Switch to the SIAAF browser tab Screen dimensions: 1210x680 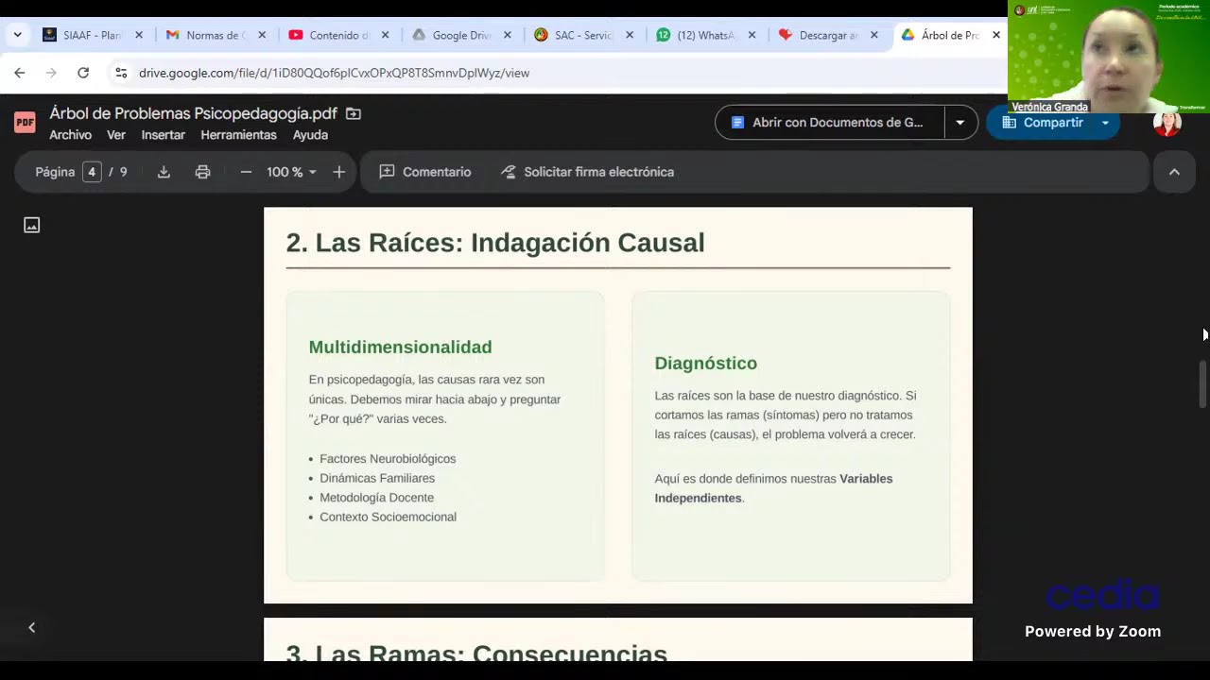pyautogui.click(x=92, y=35)
